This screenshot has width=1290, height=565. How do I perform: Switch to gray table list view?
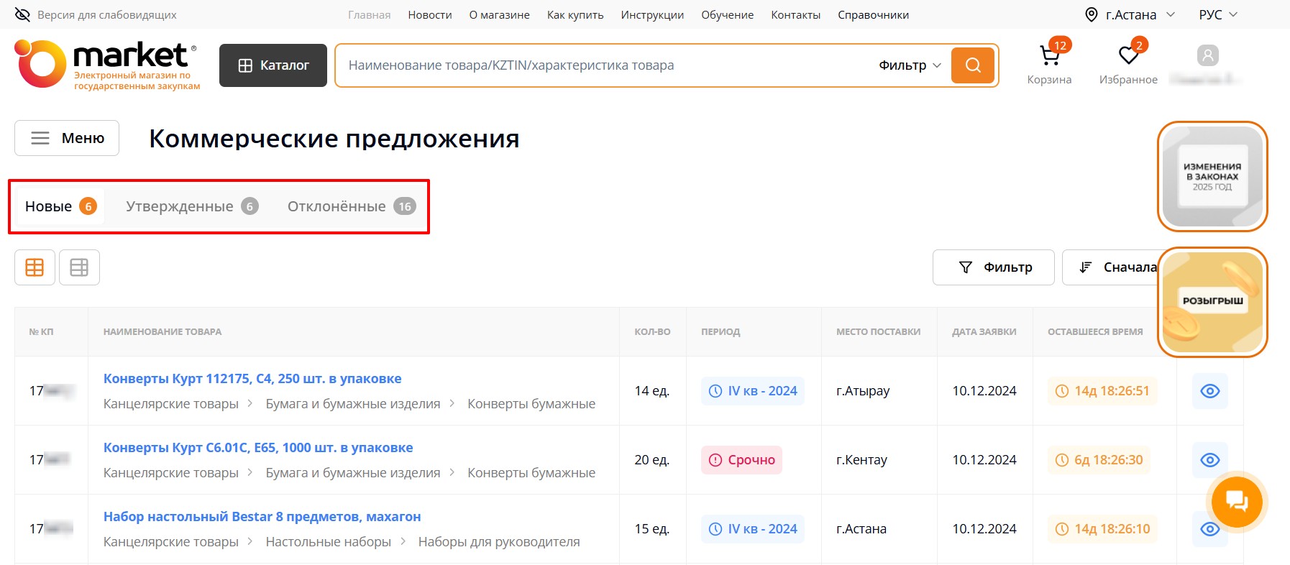coord(79,267)
